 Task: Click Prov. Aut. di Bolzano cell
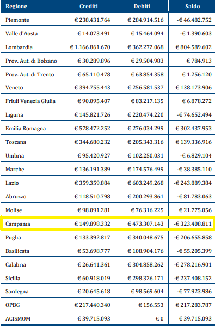click(31, 61)
